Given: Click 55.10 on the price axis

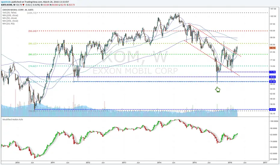Looking at the screenshot, I should (x=273, y=113).
